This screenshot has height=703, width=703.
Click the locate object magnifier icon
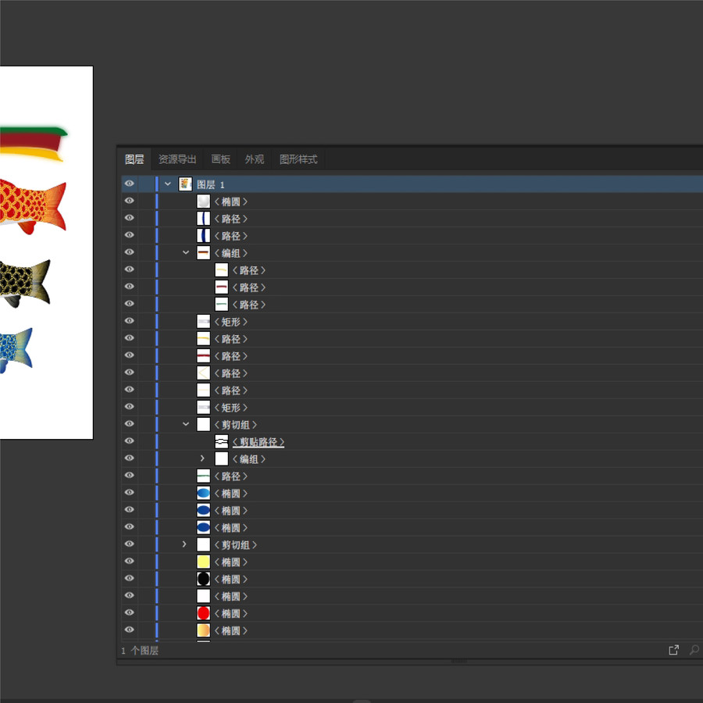click(694, 650)
